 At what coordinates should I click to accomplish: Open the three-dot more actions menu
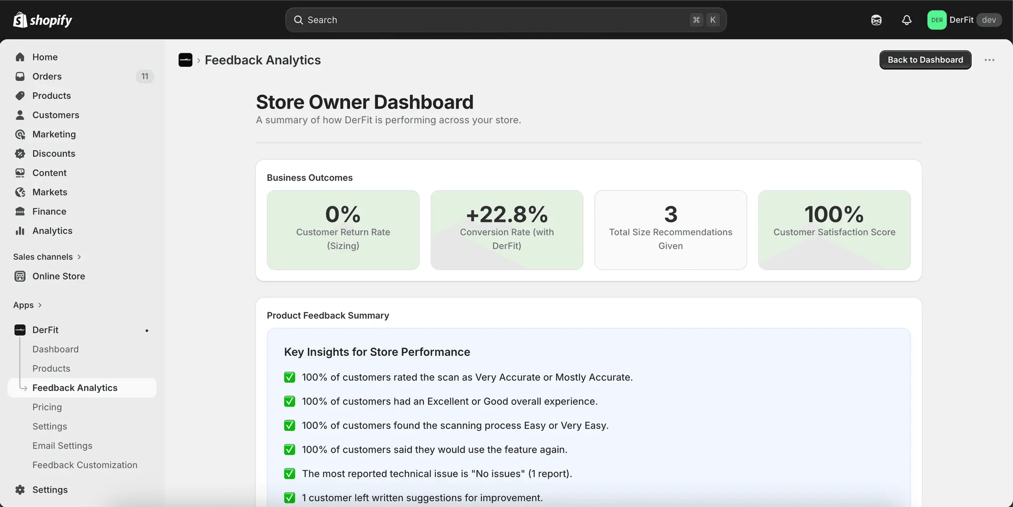click(x=989, y=60)
